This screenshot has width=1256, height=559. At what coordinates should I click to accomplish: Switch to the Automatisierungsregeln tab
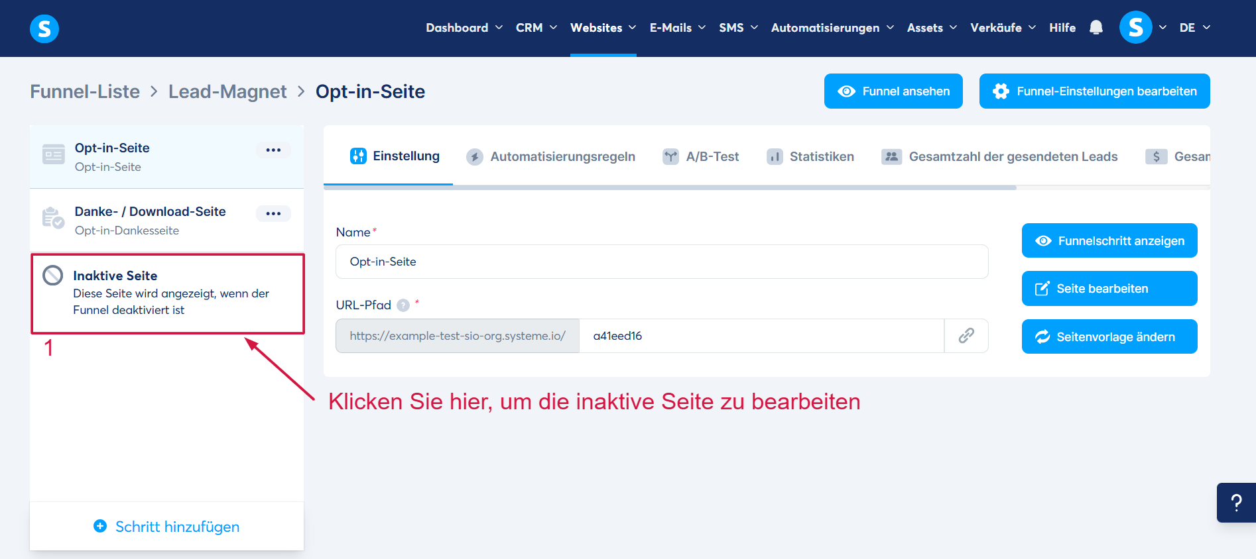(550, 157)
